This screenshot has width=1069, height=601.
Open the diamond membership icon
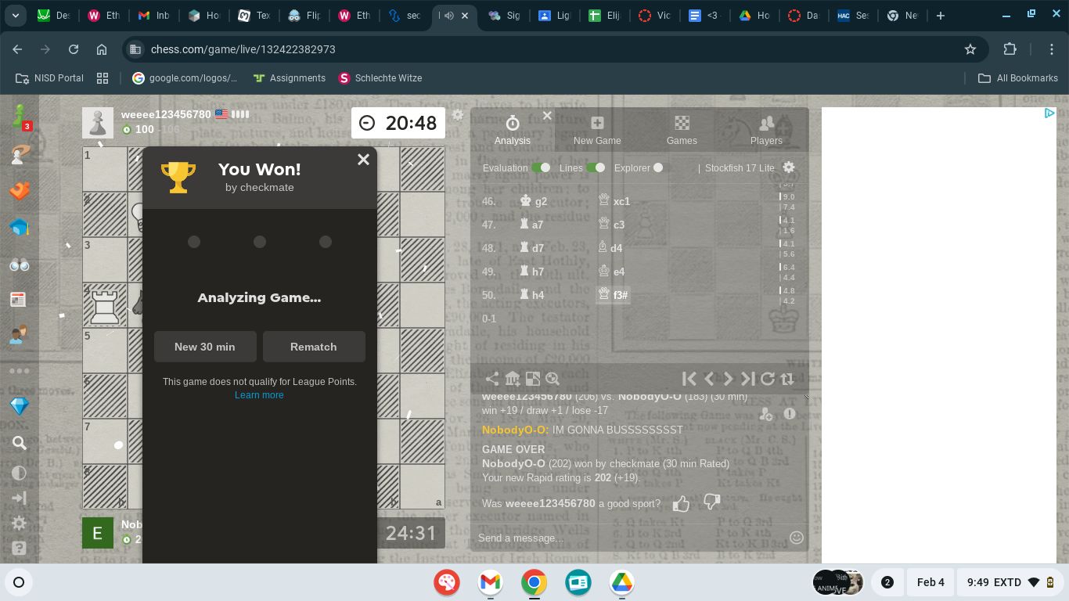pyautogui.click(x=20, y=406)
